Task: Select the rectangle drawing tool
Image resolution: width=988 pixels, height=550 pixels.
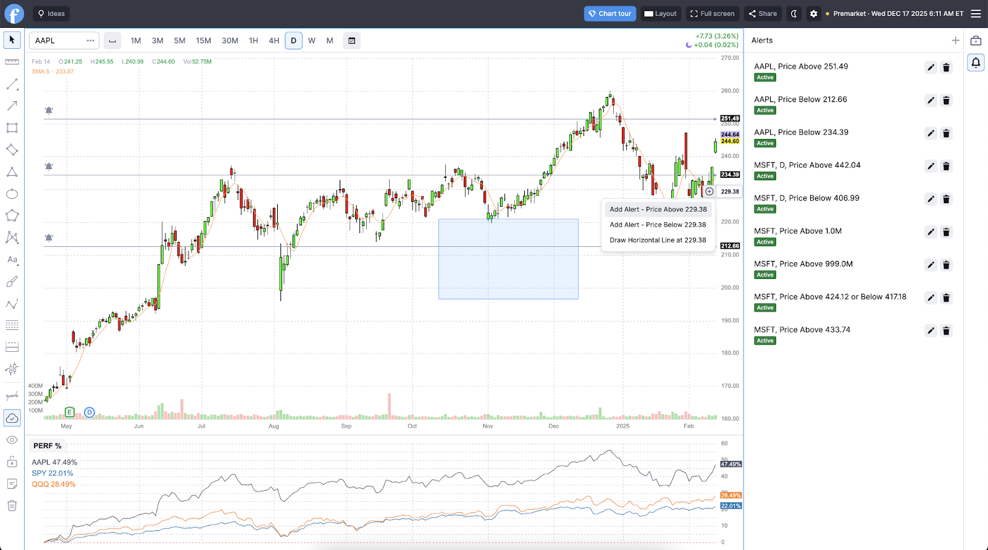Action: point(12,128)
